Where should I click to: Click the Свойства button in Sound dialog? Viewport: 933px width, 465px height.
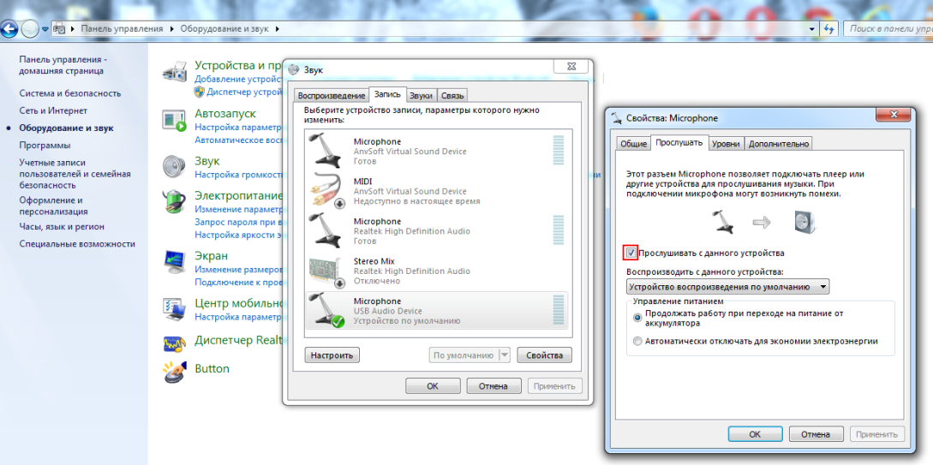point(544,355)
